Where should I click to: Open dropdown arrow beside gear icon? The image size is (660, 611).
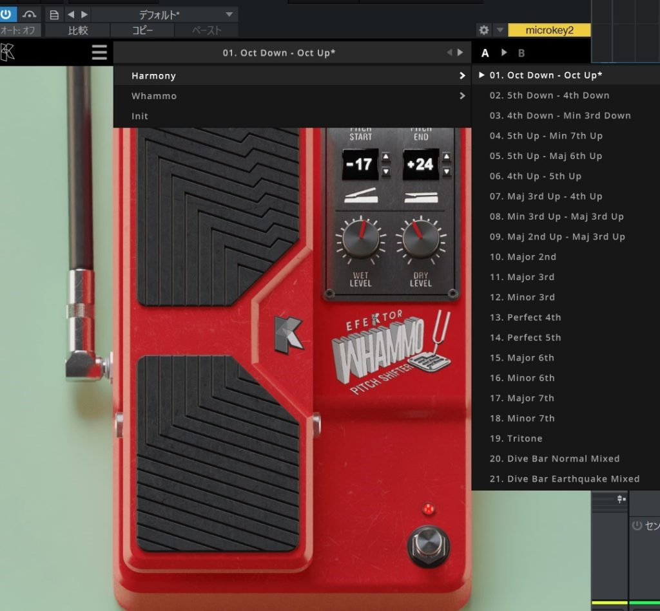tap(500, 30)
